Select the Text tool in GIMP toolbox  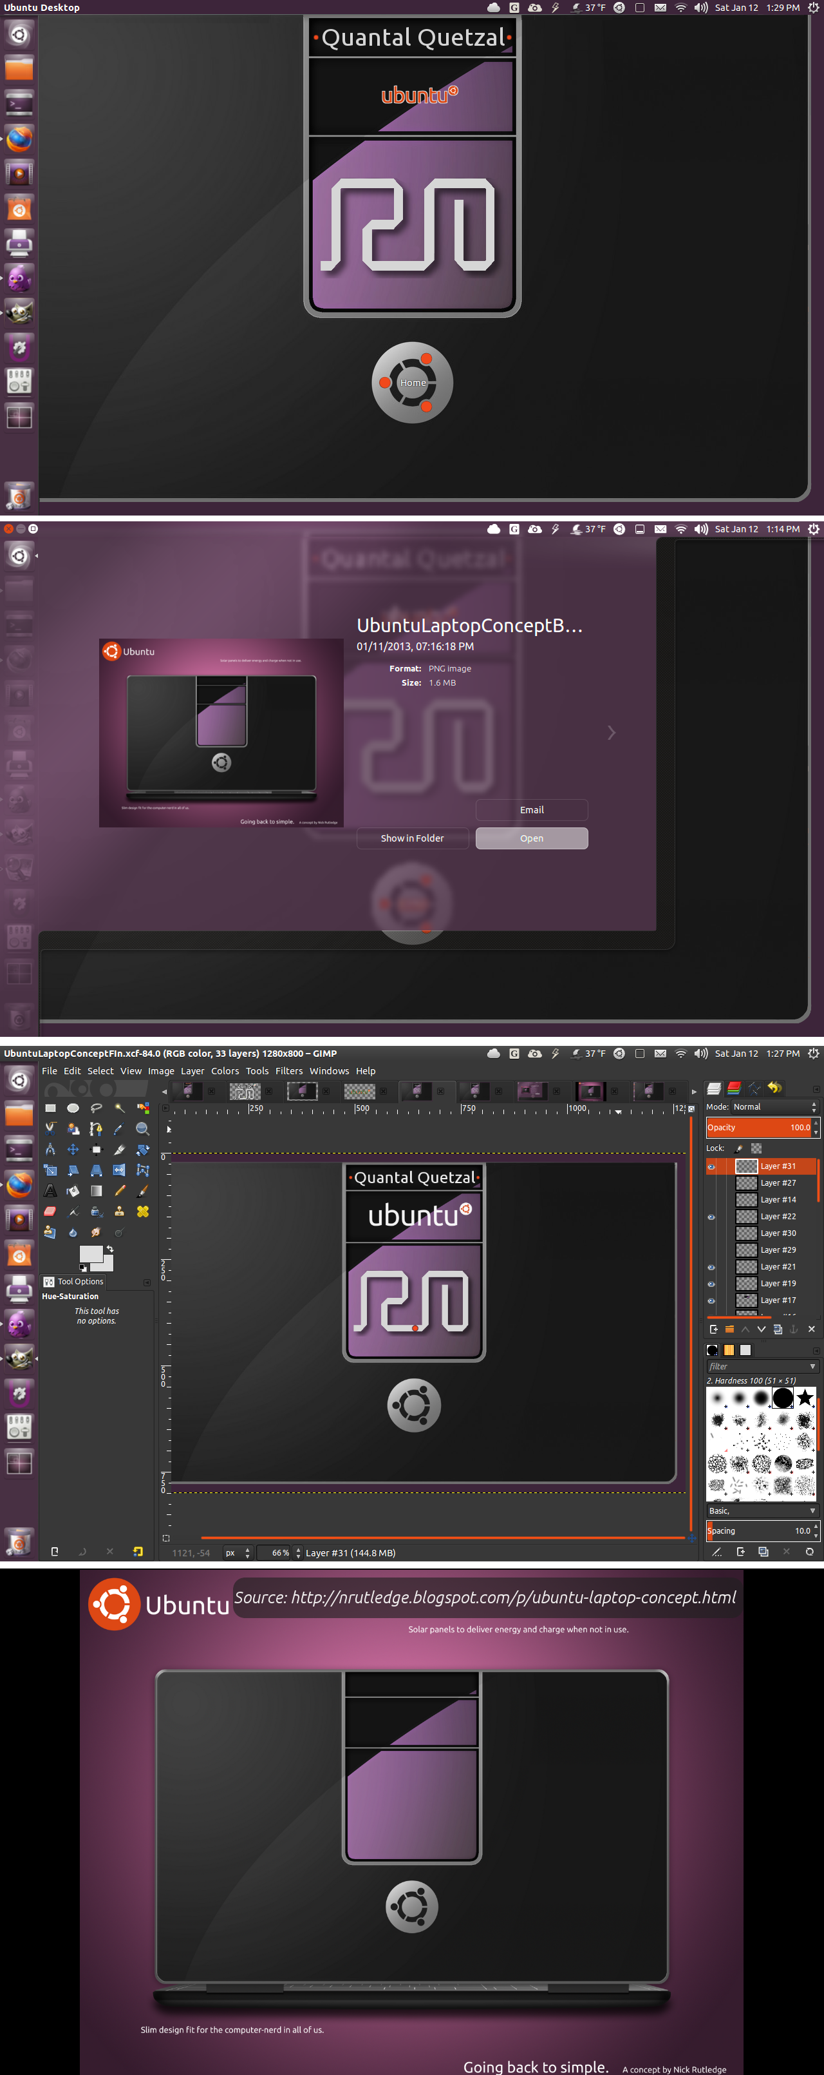pos(50,1191)
